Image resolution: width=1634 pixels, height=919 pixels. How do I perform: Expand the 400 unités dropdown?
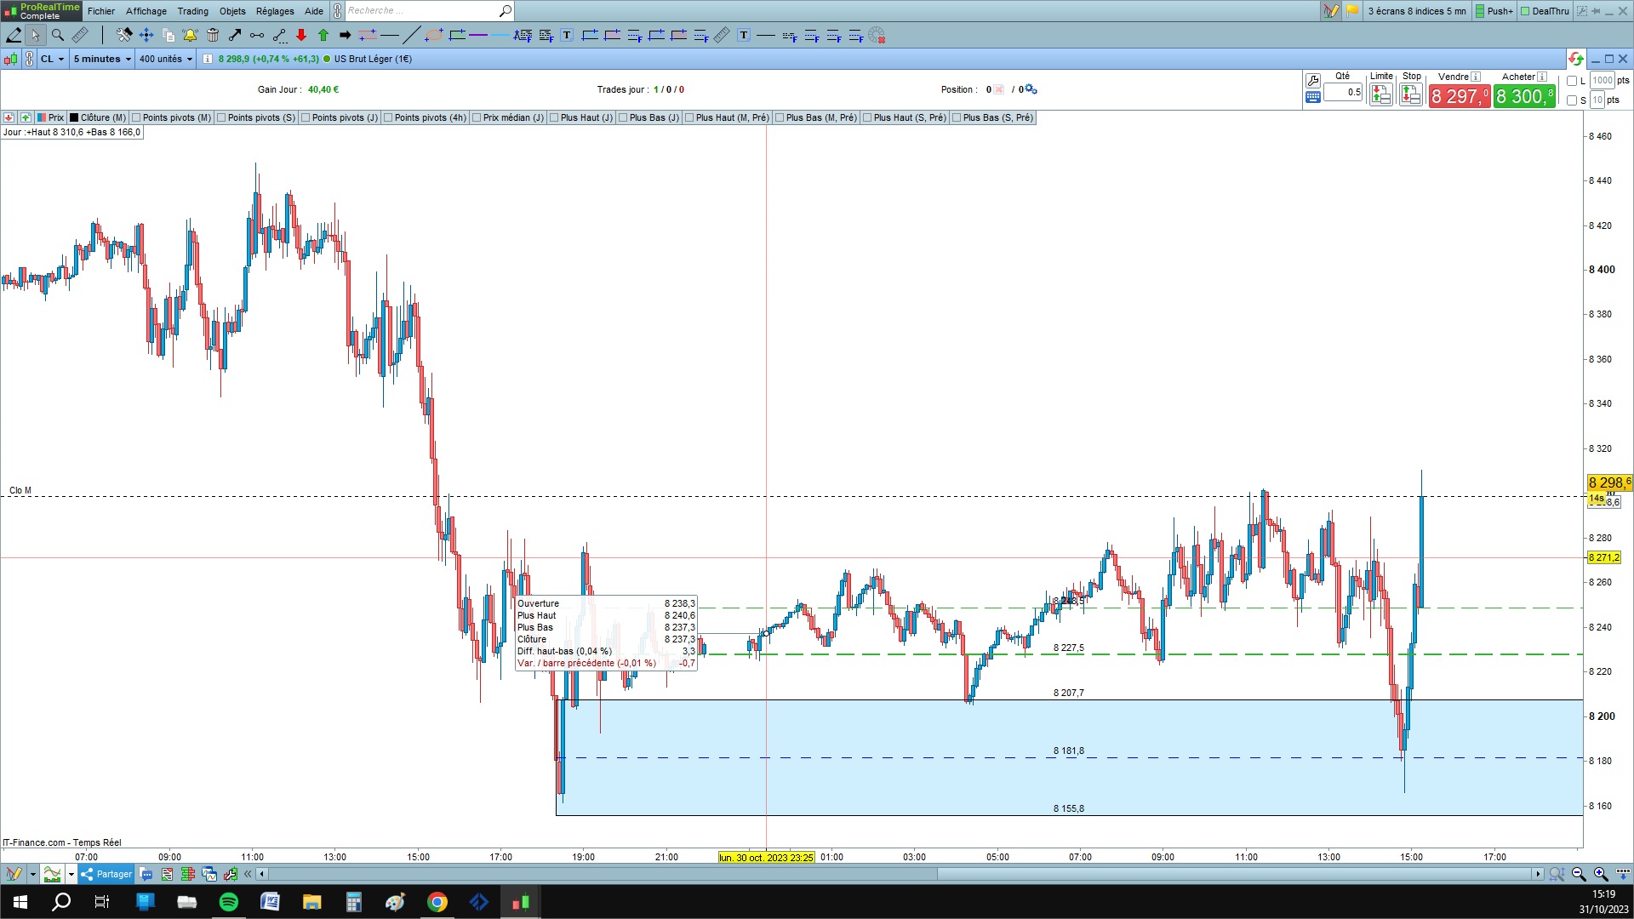coord(166,59)
